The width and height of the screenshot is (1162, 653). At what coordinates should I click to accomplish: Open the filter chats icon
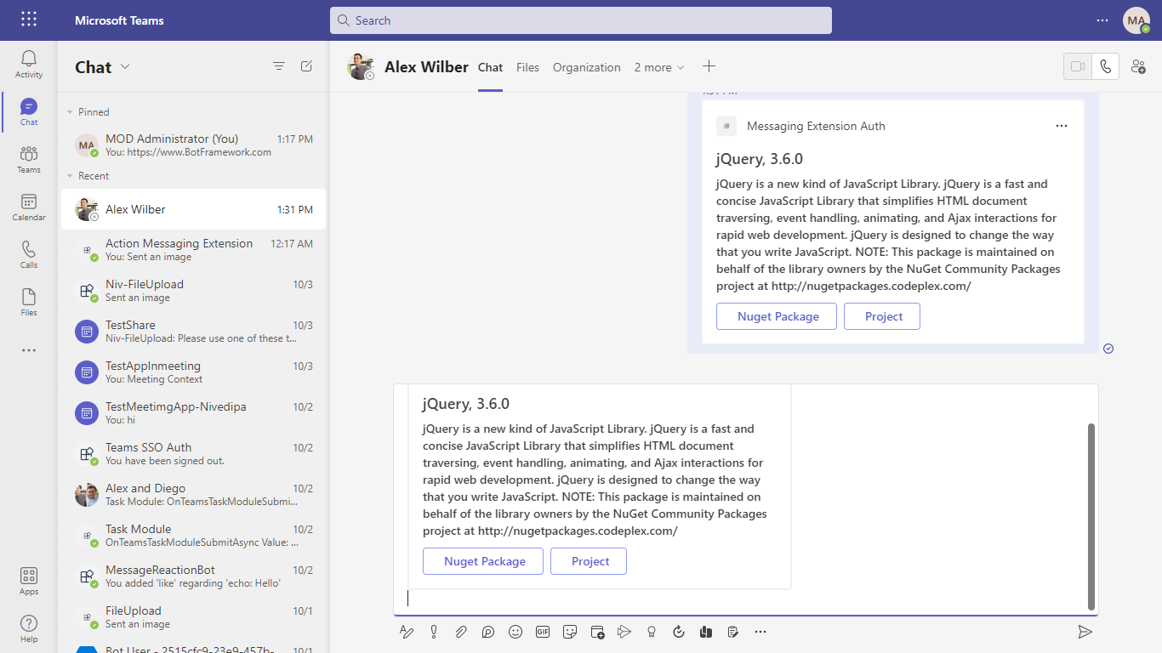pos(279,66)
